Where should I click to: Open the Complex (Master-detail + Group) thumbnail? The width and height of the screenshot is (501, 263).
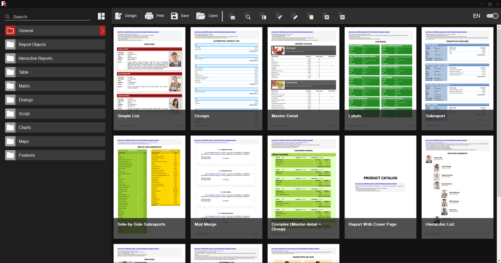click(304, 187)
